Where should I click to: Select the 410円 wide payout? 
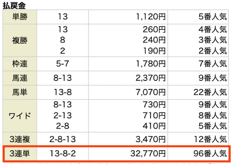coord(154,126)
